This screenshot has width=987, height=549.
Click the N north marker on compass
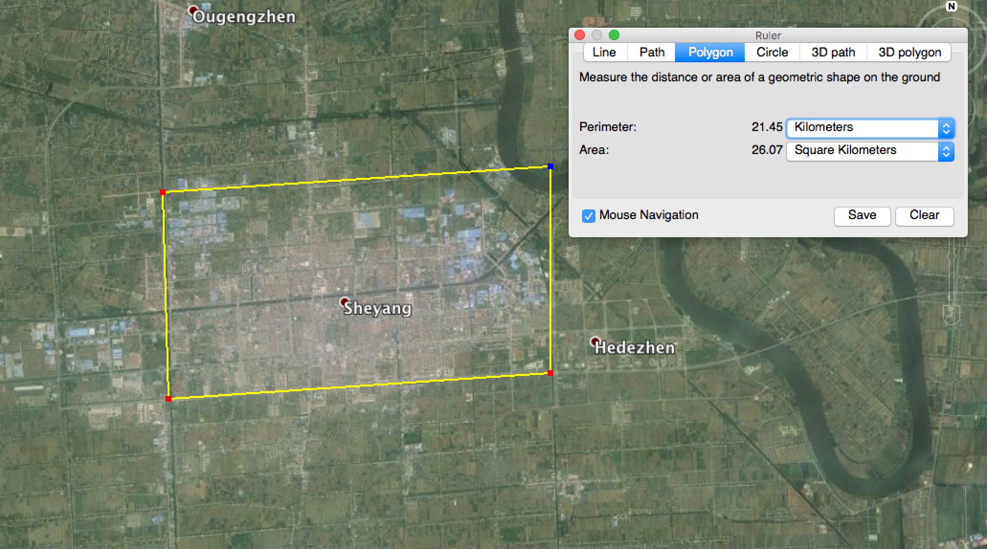pyautogui.click(x=952, y=6)
